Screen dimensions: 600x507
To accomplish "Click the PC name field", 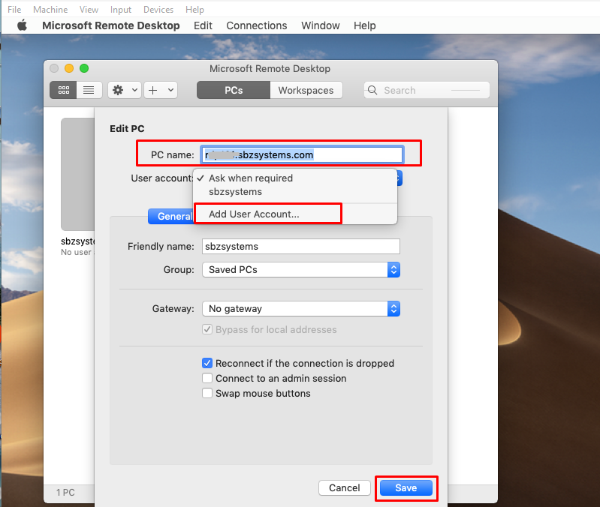I will point(302,154).
